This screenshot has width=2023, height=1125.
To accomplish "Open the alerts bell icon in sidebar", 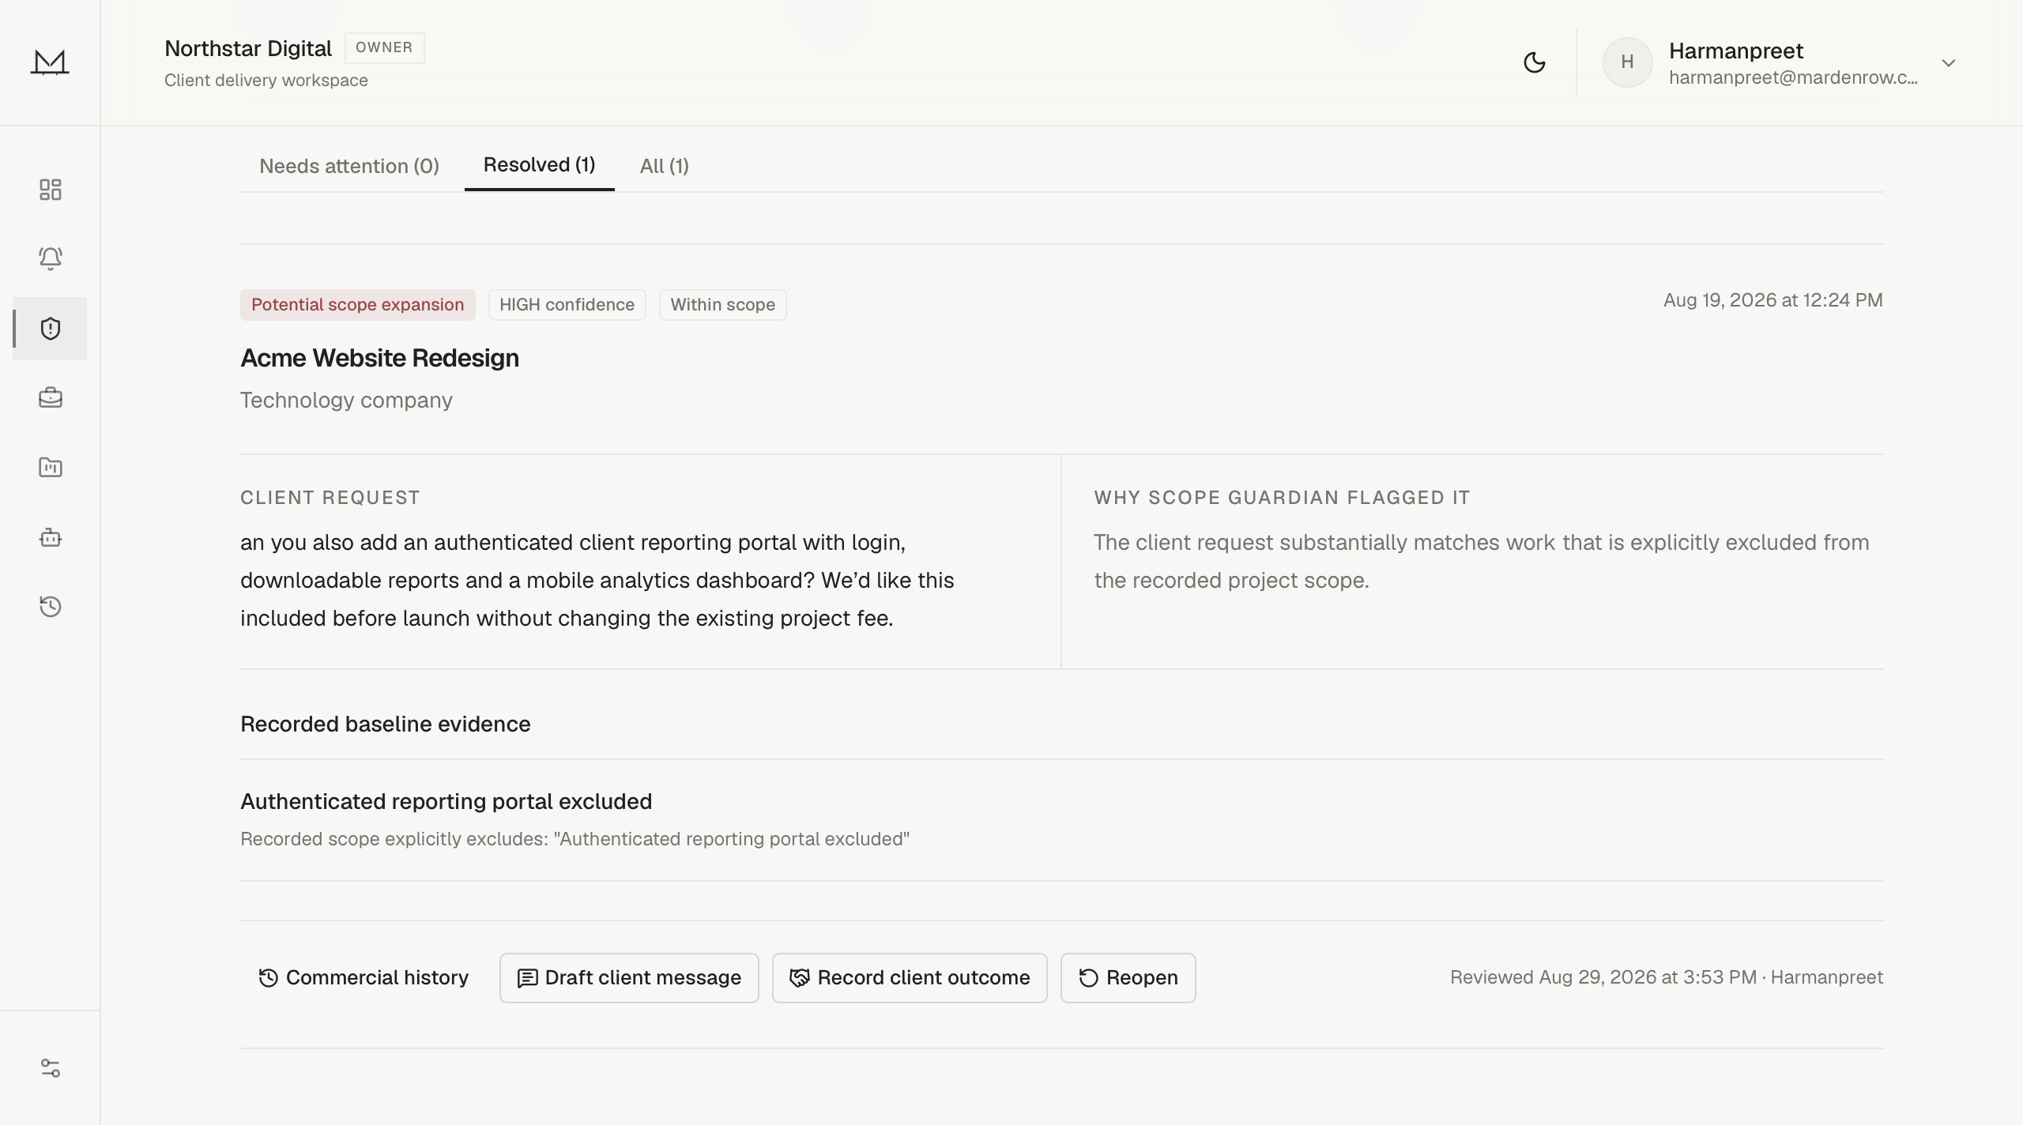I will (50, 258).
